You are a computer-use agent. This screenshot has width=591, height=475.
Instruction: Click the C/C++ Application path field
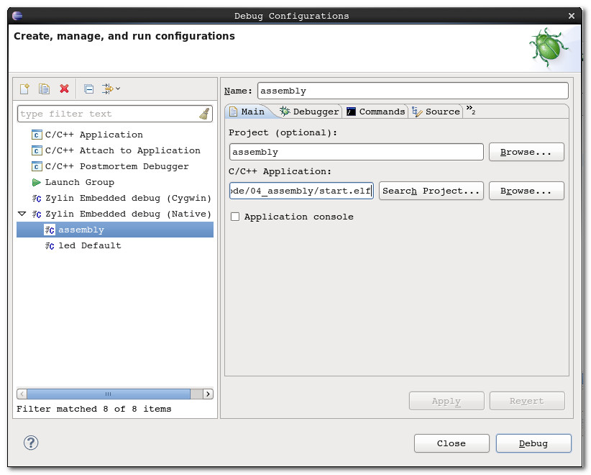tap(301, 191)
